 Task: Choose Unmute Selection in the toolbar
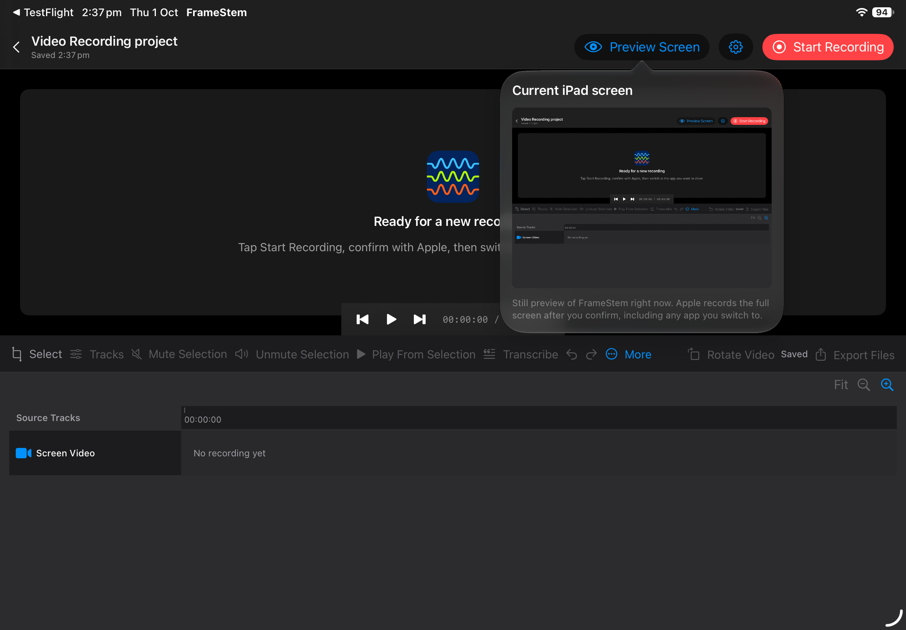292,354
